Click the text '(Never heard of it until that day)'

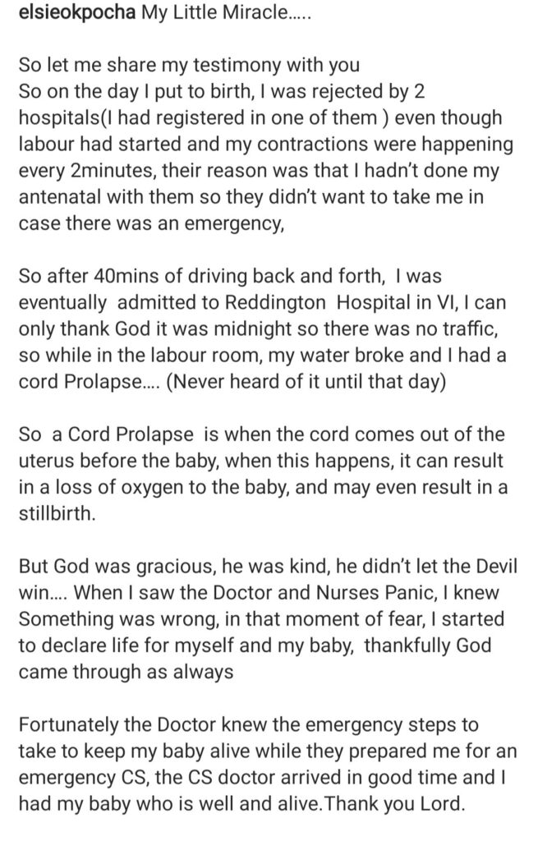pos(306,381)
